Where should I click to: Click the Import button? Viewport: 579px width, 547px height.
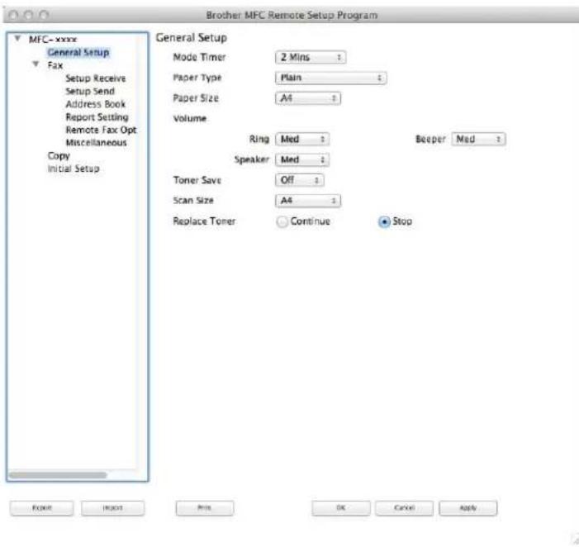coord(112,508)
